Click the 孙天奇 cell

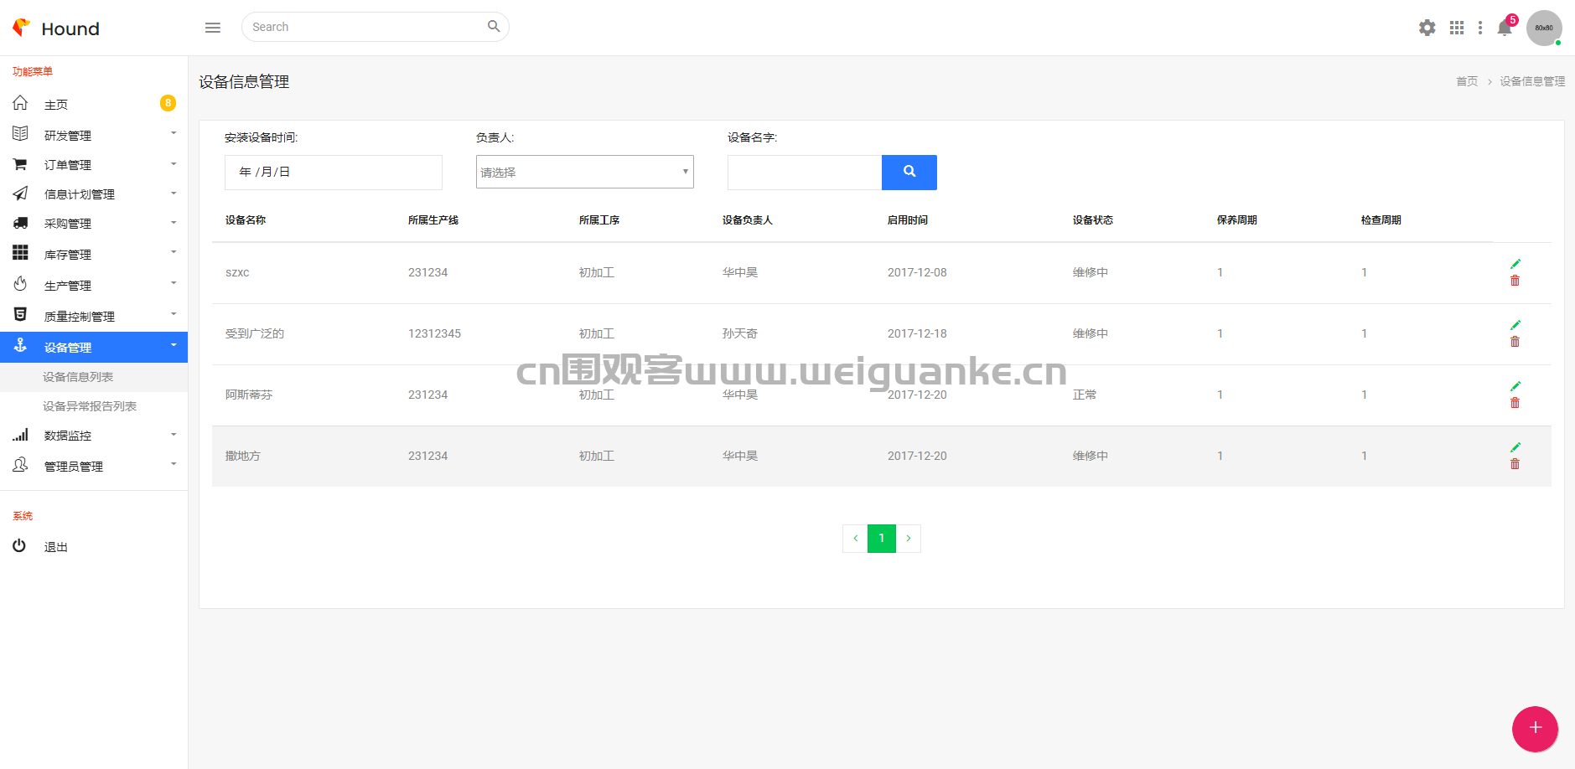coord(740,333)
